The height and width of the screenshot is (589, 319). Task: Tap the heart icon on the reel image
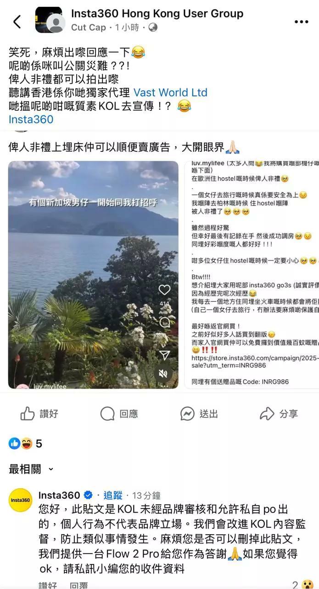164,290
